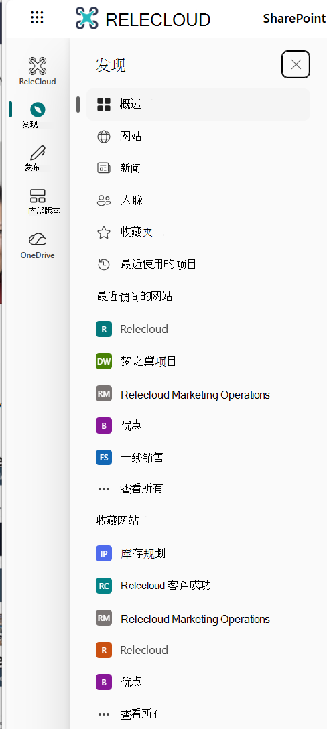
Task: Click the orange R site icon
Action: pyautogui.click(x=104, y=651)
